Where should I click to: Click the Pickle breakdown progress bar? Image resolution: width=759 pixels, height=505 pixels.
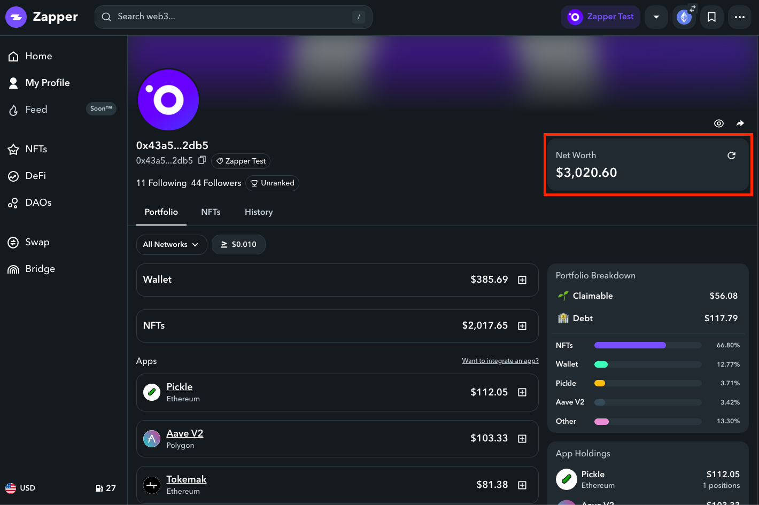click(648, 383)
